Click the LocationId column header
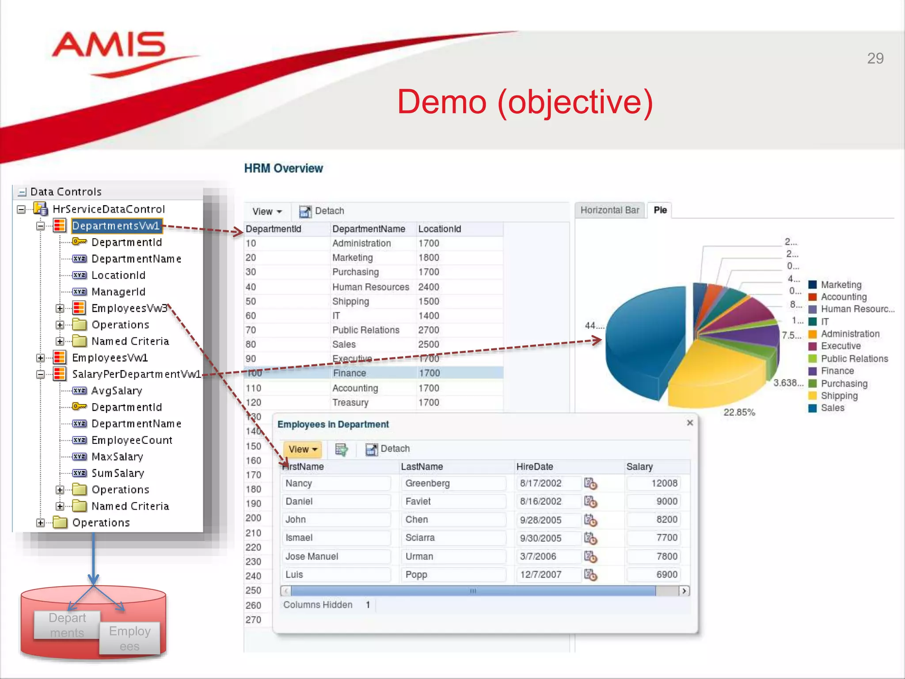The height and width of the screenshot is (679, 905). 460,229
